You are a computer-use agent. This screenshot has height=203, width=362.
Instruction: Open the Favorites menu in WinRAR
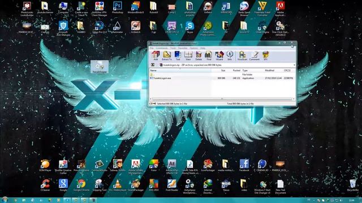pos(183,48)
